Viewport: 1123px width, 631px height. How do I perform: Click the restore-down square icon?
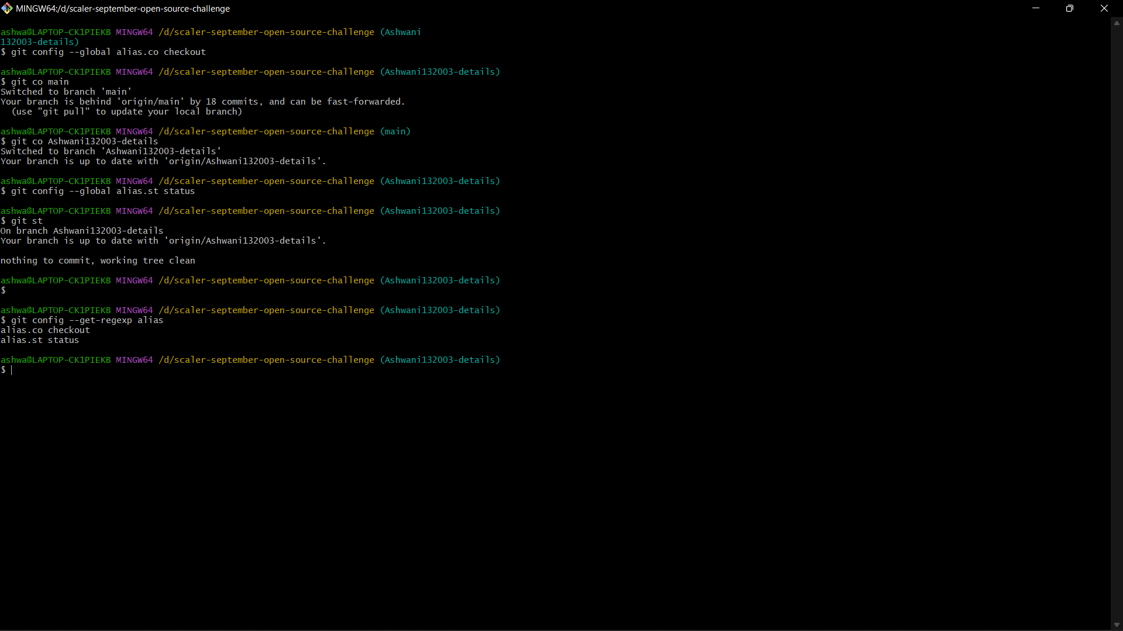click(x=1070, y=8)
